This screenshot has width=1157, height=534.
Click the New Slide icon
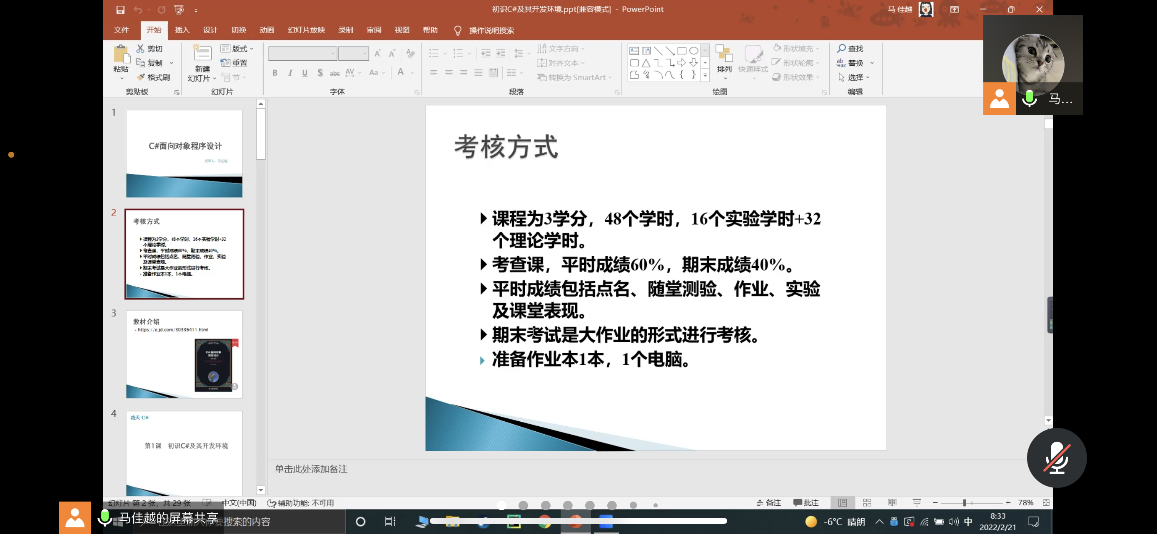click(202, 53)
